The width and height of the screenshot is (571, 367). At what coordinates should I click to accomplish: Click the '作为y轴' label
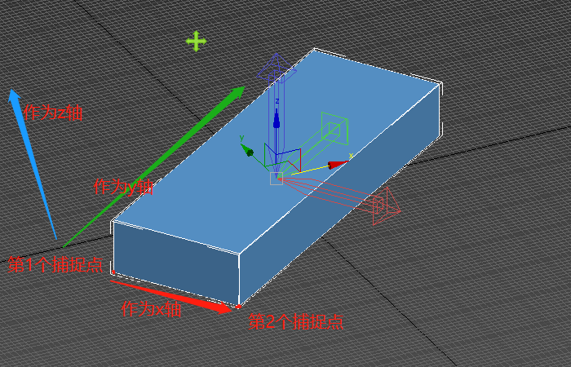pyautogui.click(x=123, y=187)
